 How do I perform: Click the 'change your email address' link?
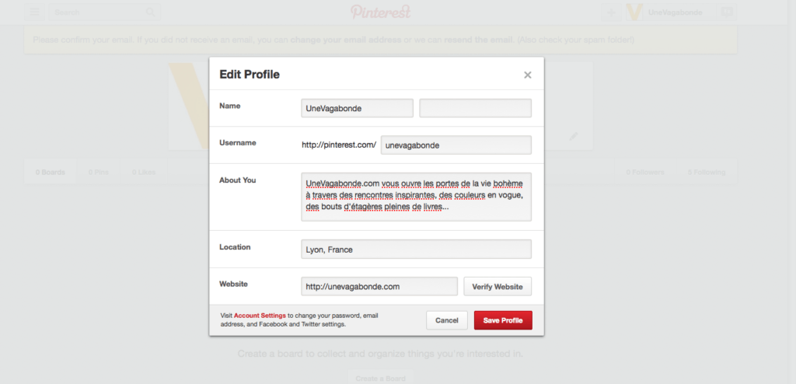pos(345,40)
